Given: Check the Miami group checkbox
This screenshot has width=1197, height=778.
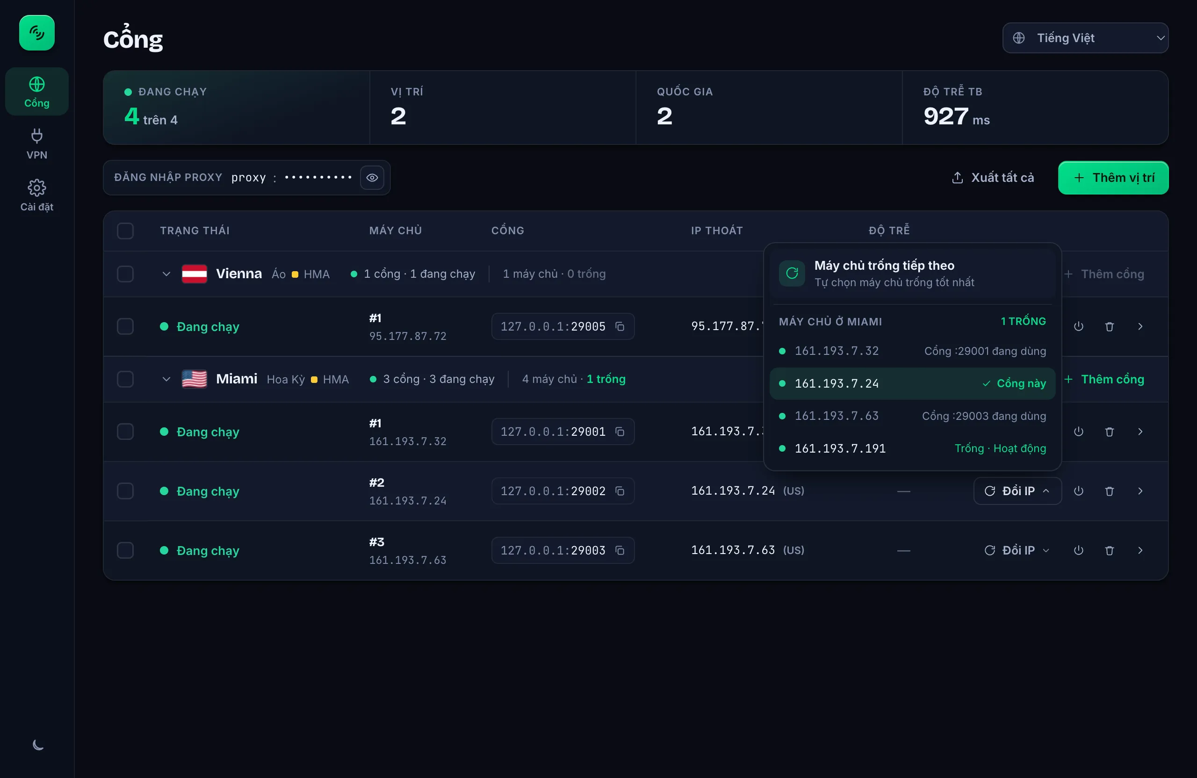Looking at the screenshot, I should [x=125, y=379].
